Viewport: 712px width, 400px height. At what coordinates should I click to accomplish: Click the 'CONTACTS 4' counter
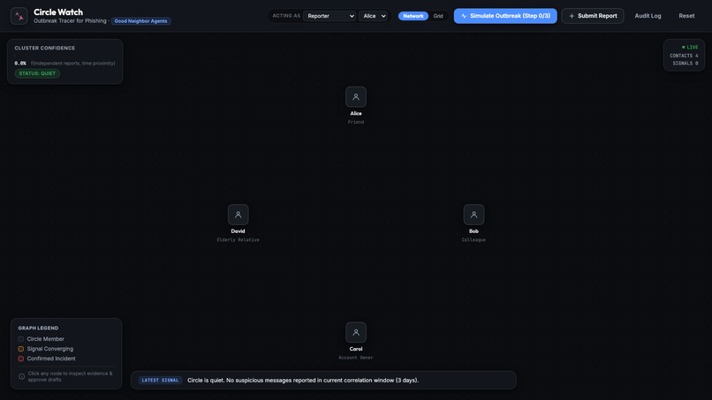pos(684,56)
